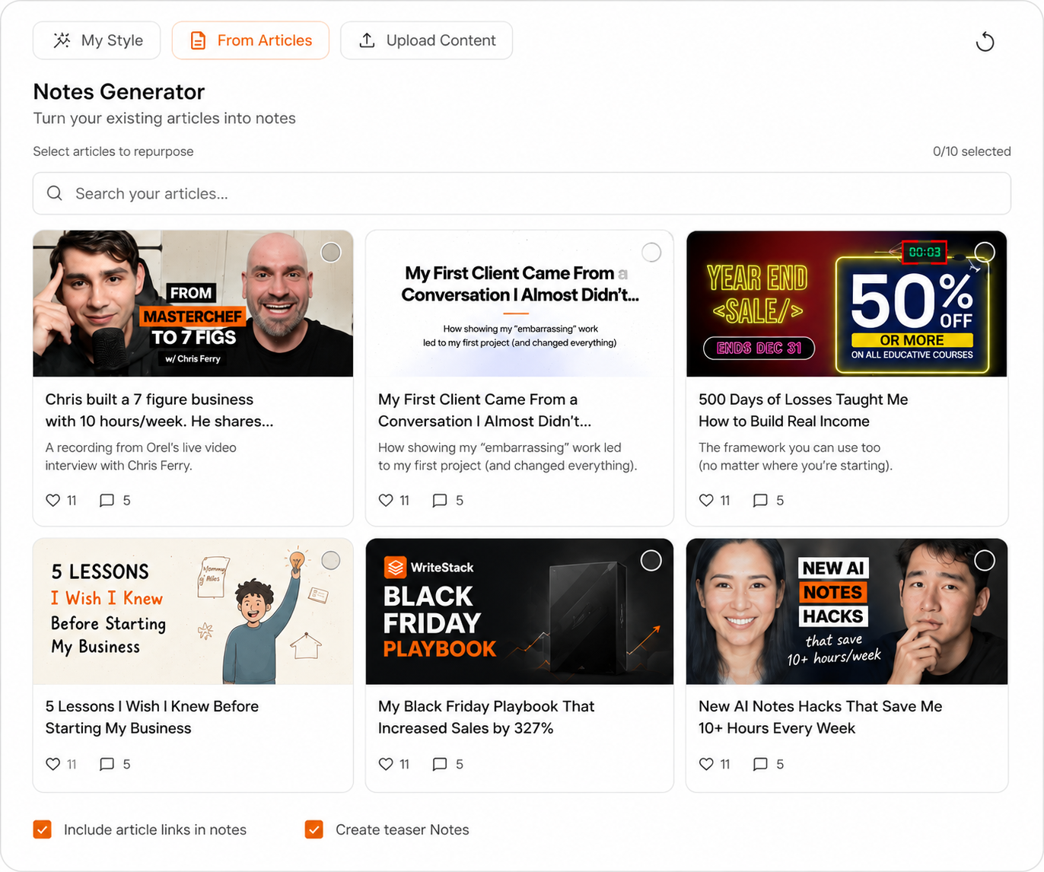Click the magnifier icon in search bar
Image resolution: width=1044 pixels, height=872 pixels.
tap(55, 193)
